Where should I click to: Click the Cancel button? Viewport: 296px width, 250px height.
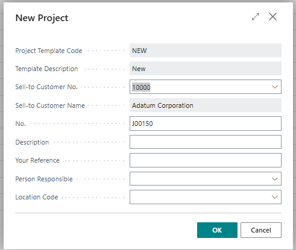tap(261, 230)
